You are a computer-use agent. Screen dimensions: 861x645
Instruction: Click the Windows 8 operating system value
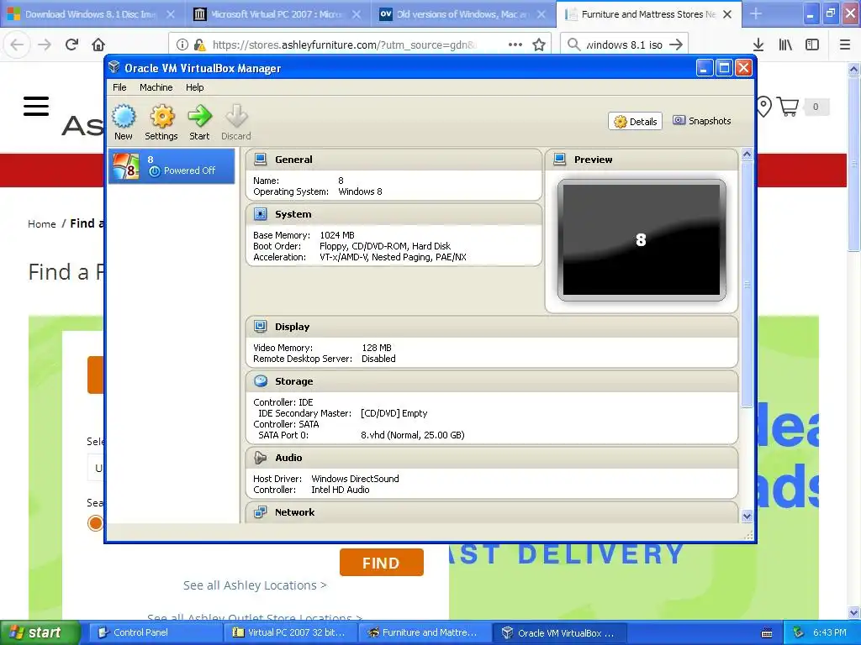click(360, 191)
